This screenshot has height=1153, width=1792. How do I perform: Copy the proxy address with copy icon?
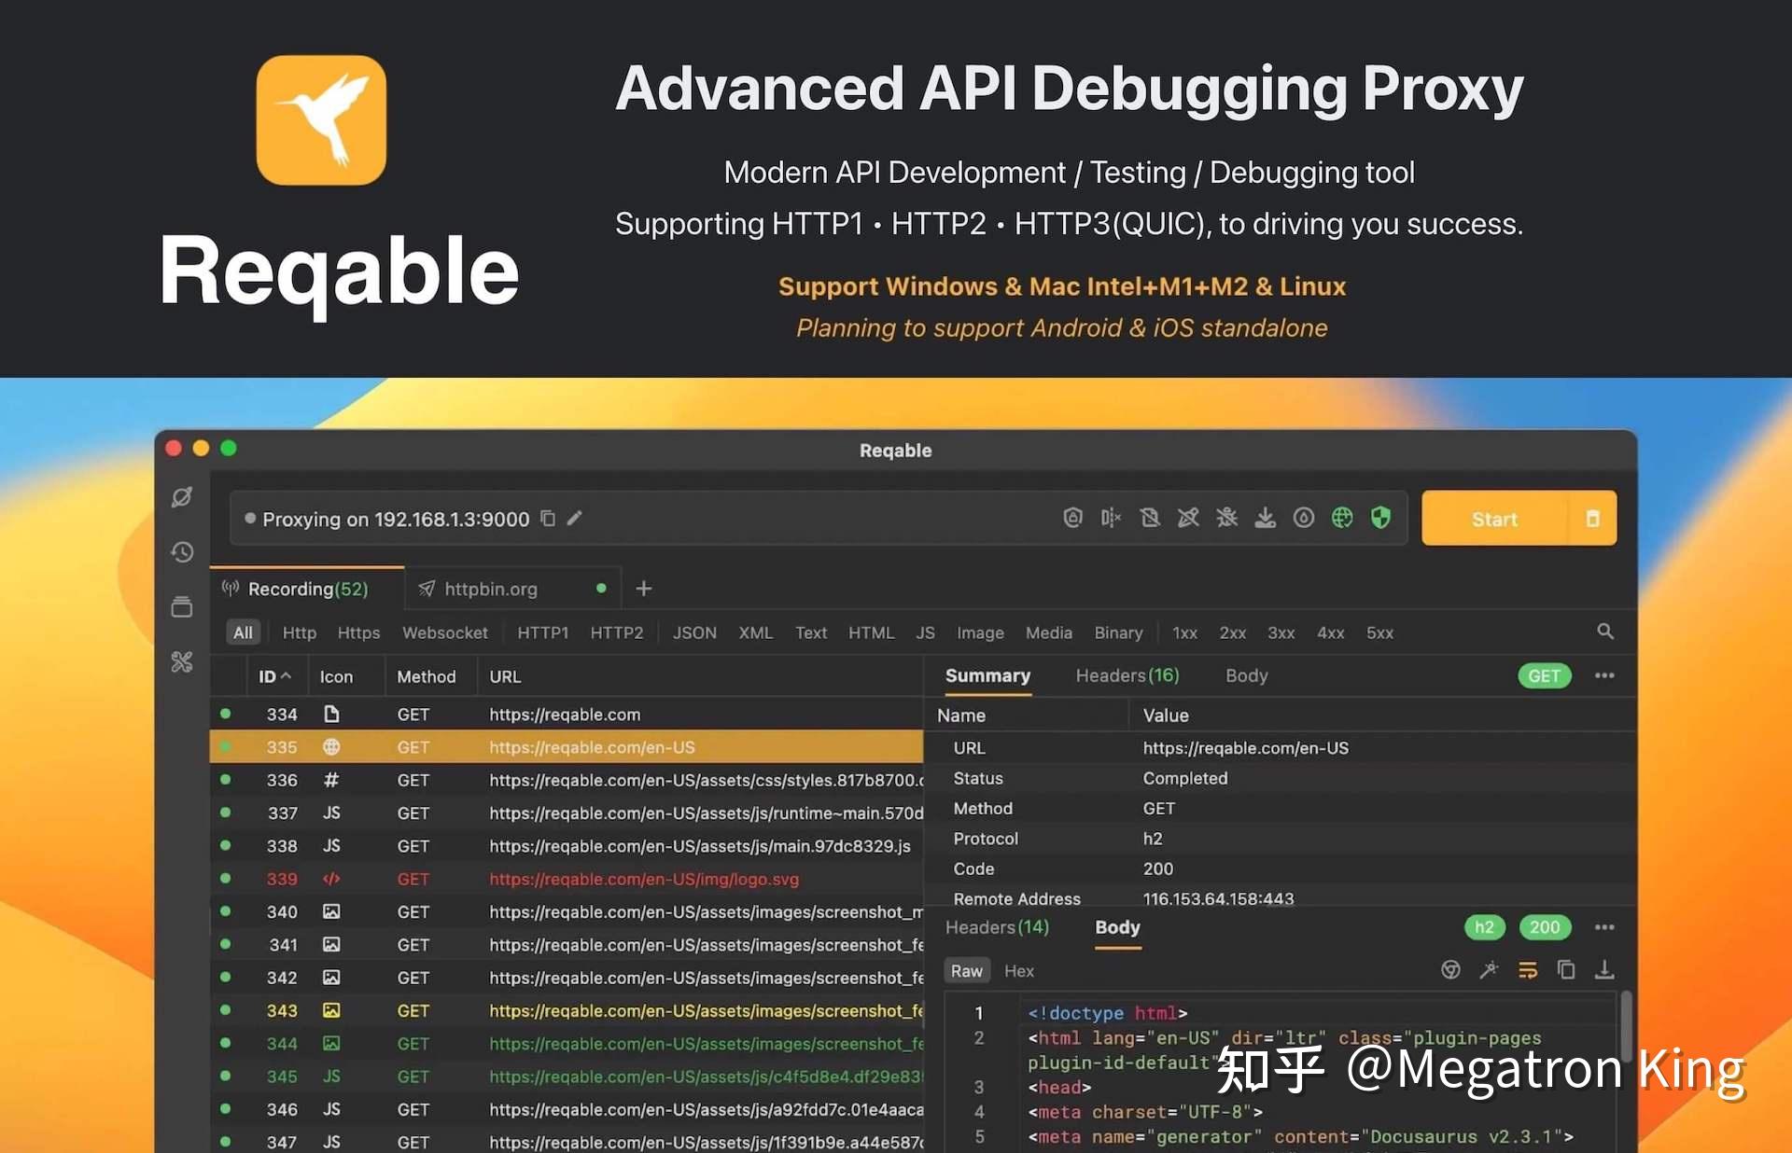point(548,519)
